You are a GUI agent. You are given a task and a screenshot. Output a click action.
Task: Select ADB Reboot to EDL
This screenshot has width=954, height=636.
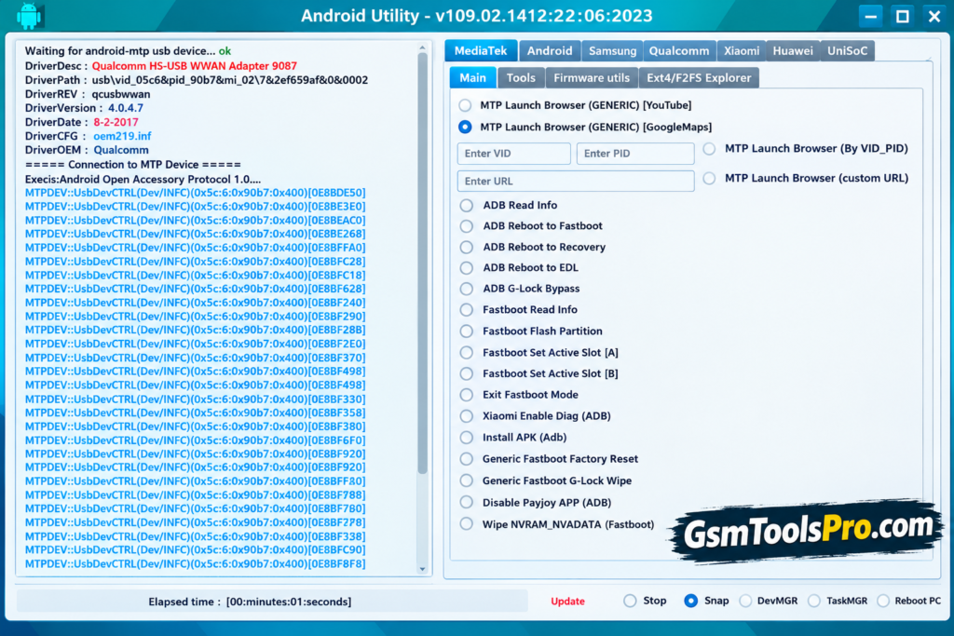click(x=467, y=268)
